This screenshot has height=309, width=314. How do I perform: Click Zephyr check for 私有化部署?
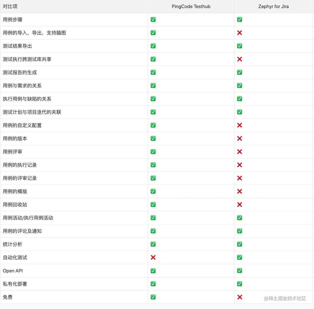239,284
